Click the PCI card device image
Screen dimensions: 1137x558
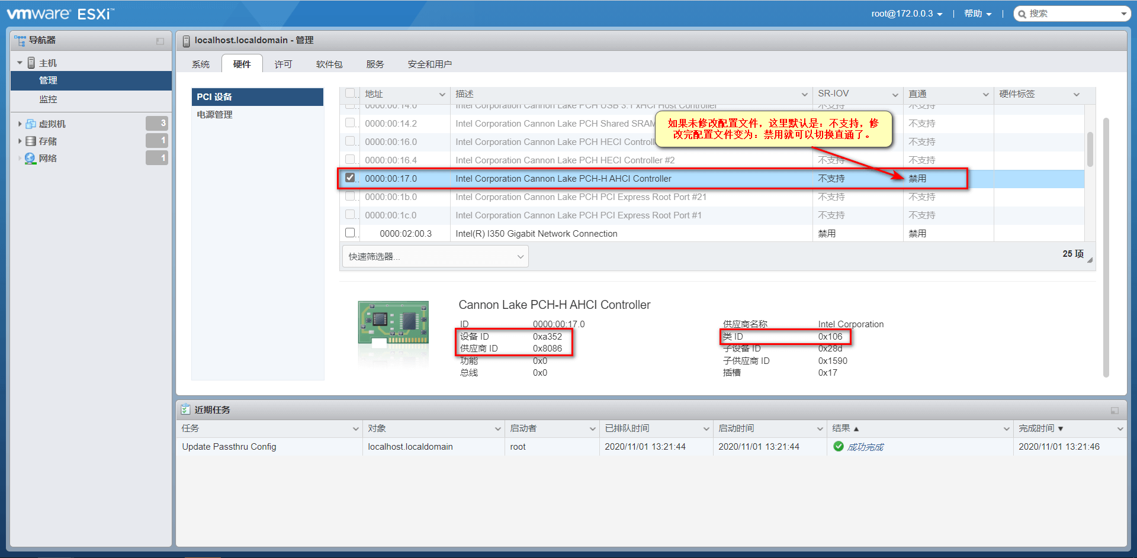pyautogui.click(x=393, y=322)
